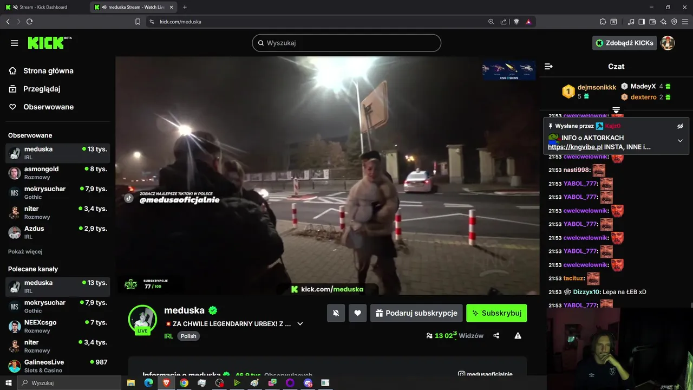Open media control music note icon
Image resolution: width=693 pixels, height=390 pixels.
click(631, 22)
